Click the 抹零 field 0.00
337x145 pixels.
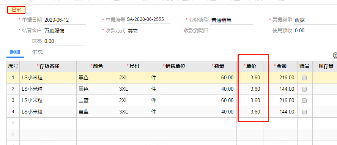(x=65, y=41)
